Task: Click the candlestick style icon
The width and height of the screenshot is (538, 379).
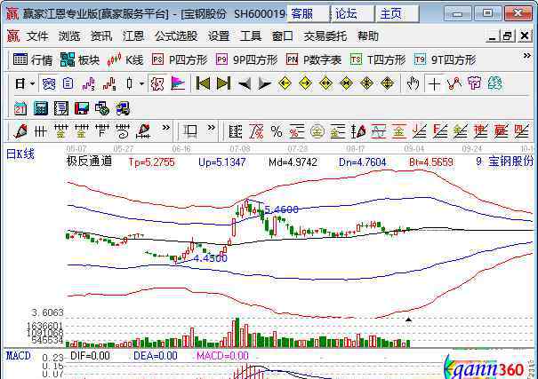Action: pyautogui.click(x=129, y=83)
